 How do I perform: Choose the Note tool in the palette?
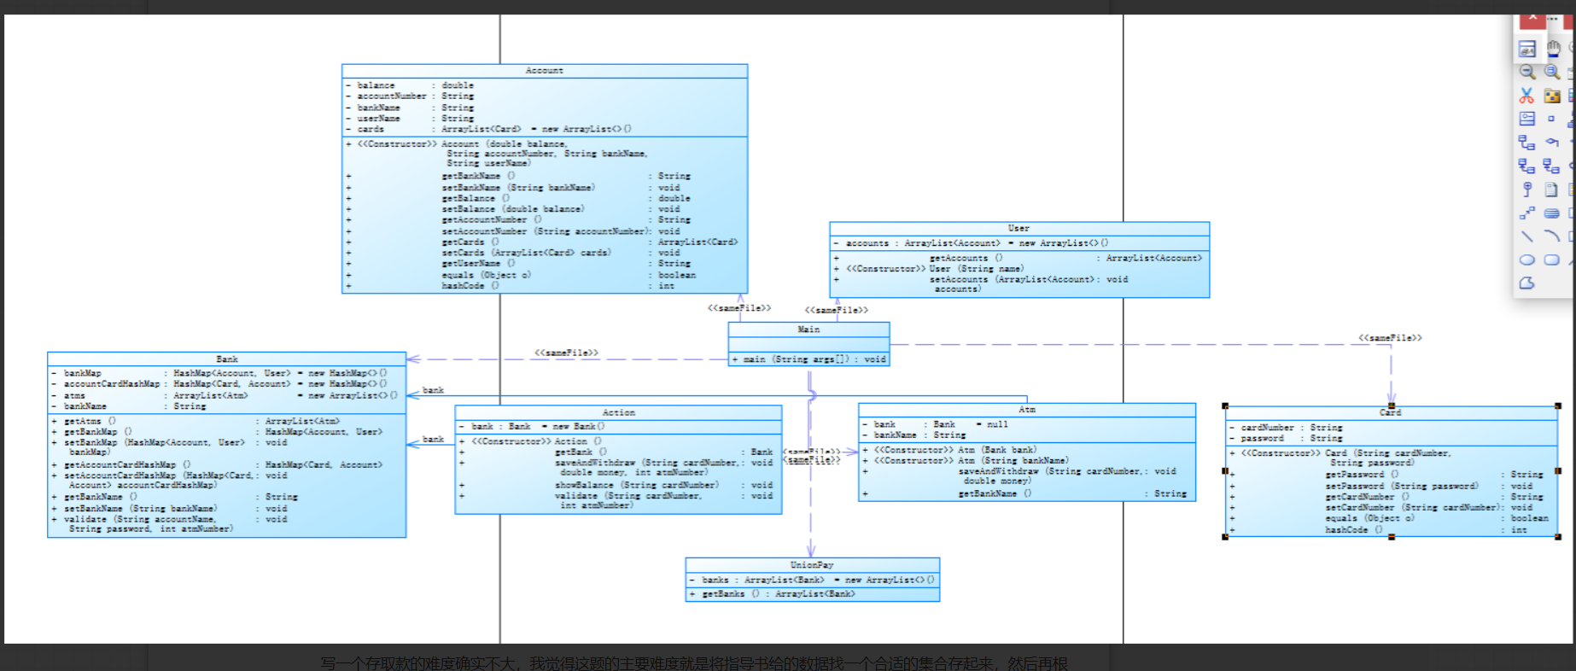tap(1552, 190)
